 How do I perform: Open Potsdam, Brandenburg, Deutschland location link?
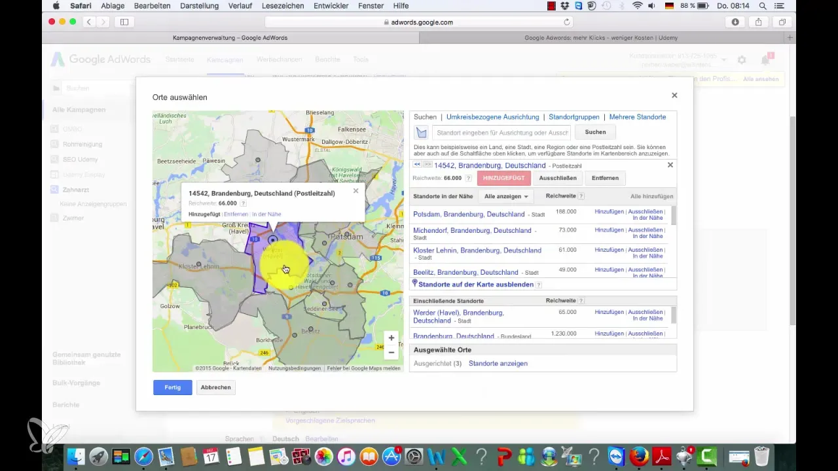469,214
